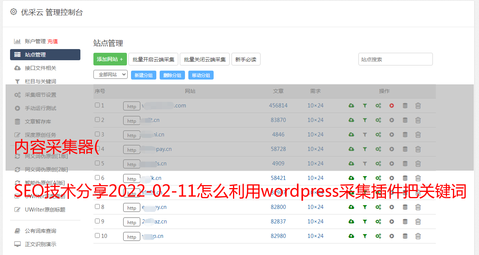Go to 公有词库查询 sidebar item
The height and width of the screenshot is (255, 479).
[x=40, y=231]
